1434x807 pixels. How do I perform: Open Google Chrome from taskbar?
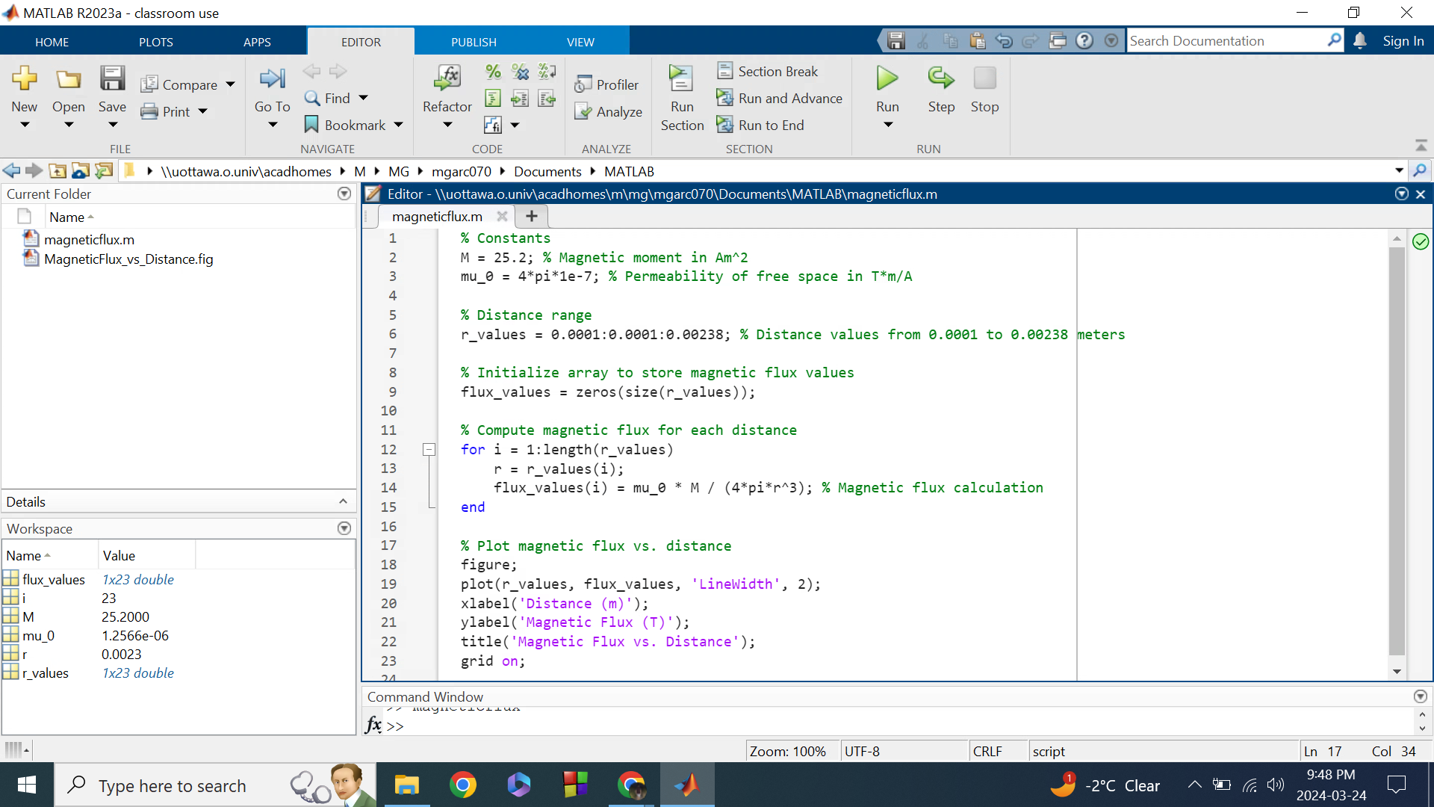tap(462, 785)
